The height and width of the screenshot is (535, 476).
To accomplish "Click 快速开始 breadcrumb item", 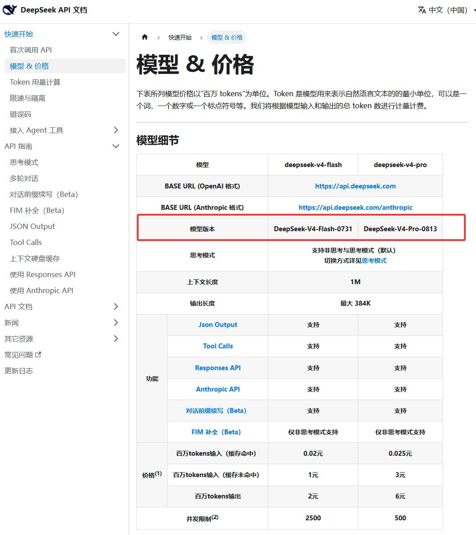I will click(180, 37).
